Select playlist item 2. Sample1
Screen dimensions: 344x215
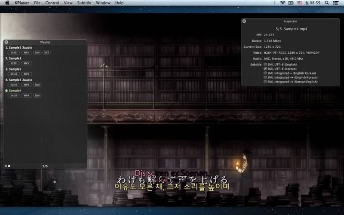pos(13,58)
